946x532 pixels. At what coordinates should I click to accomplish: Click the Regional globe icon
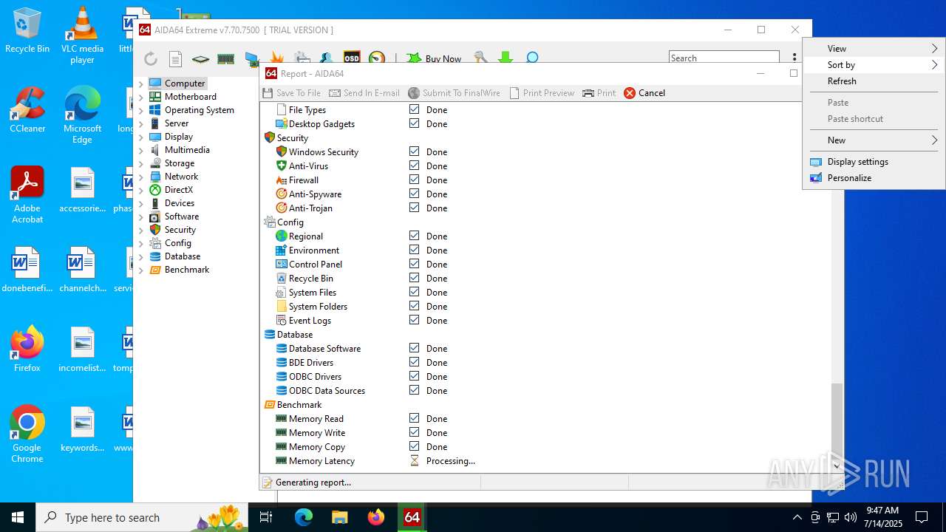281,236
